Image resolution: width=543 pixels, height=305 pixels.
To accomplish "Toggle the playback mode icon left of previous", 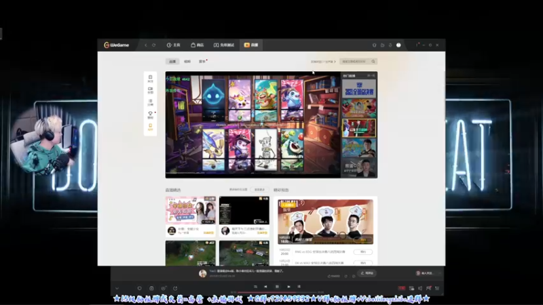I will 256,287.
